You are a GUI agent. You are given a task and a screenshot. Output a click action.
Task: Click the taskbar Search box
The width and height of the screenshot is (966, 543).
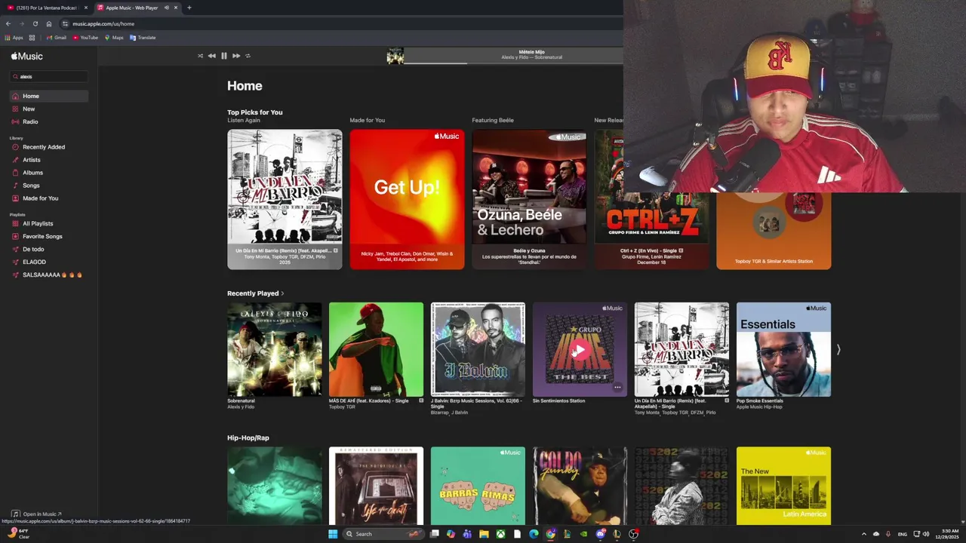(382, 534)
